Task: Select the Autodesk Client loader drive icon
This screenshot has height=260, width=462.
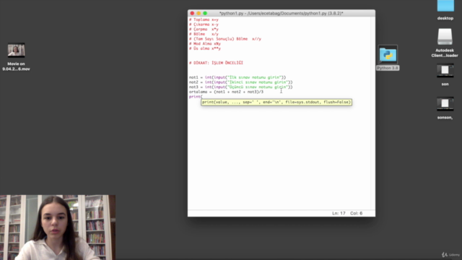Action: 445,37
